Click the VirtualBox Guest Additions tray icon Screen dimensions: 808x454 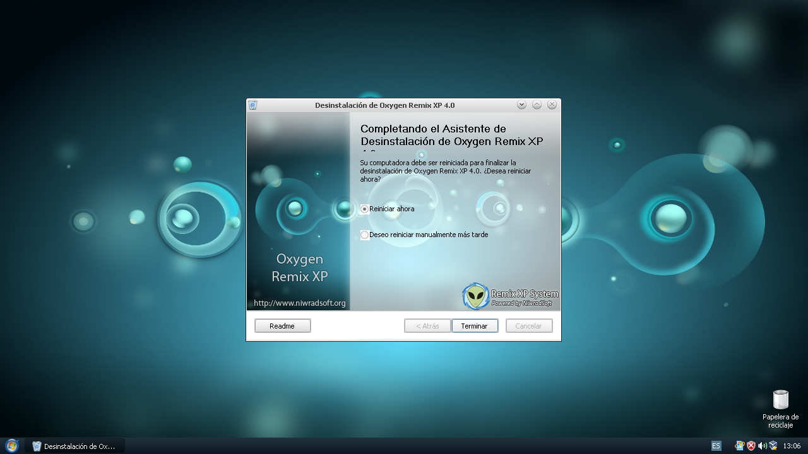(x=773, y=446)
